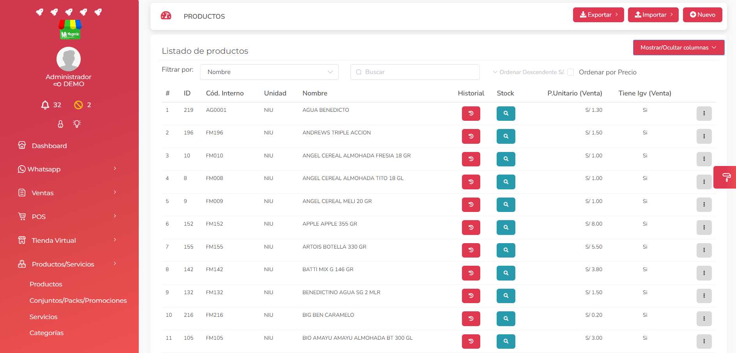Open history for ANDREWS TRIPLE ACCION

click(471, 136)
